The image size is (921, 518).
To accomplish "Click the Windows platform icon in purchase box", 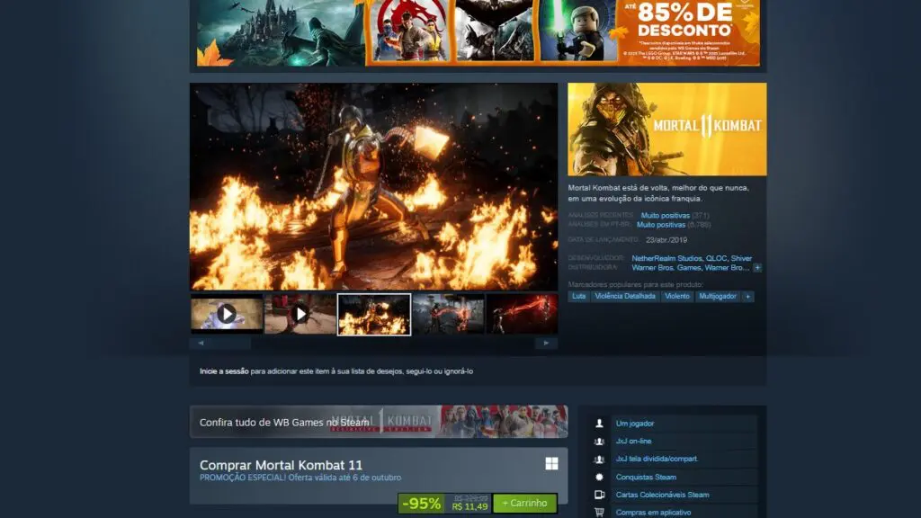I will coord(551,464).
